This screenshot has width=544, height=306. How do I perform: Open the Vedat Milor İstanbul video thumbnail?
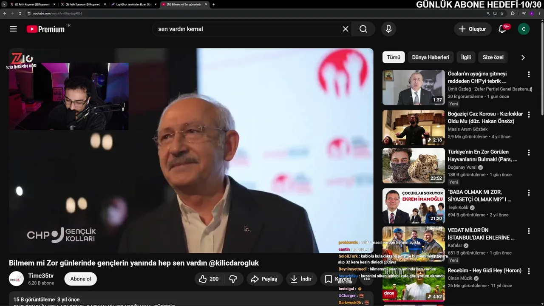pyautogui.click(x=414, y=244)
